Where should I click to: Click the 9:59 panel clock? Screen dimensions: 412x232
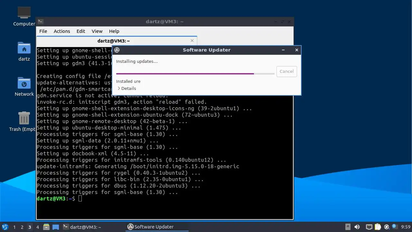[406, 227]
